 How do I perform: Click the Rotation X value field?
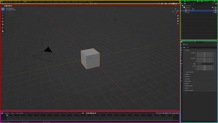204,58
